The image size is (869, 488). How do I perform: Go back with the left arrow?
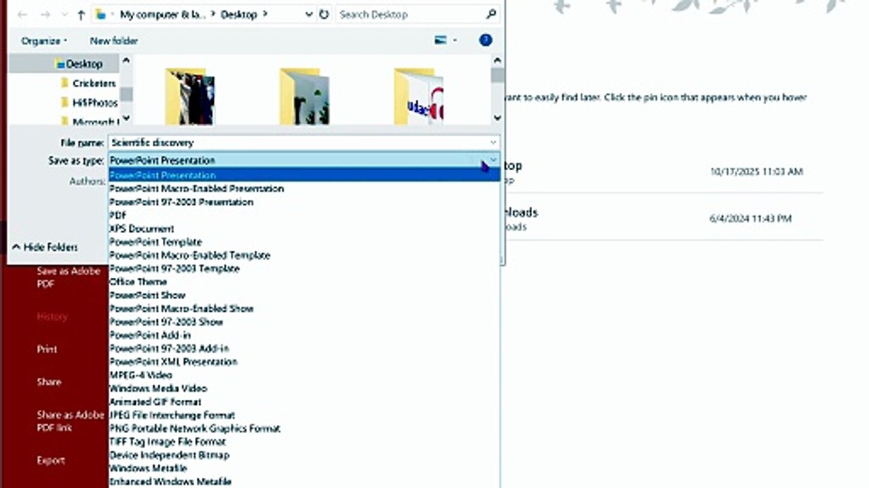click(22, 14)
